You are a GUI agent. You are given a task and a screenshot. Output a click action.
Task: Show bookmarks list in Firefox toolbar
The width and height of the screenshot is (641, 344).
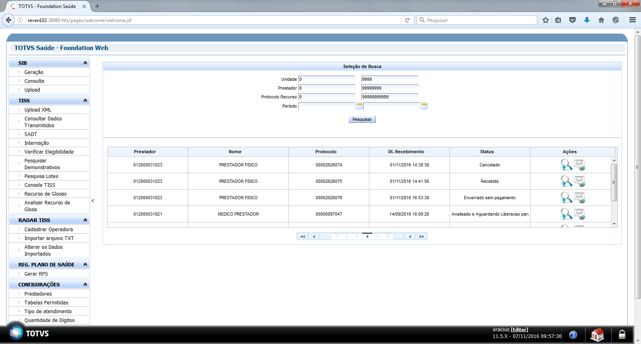558,20
